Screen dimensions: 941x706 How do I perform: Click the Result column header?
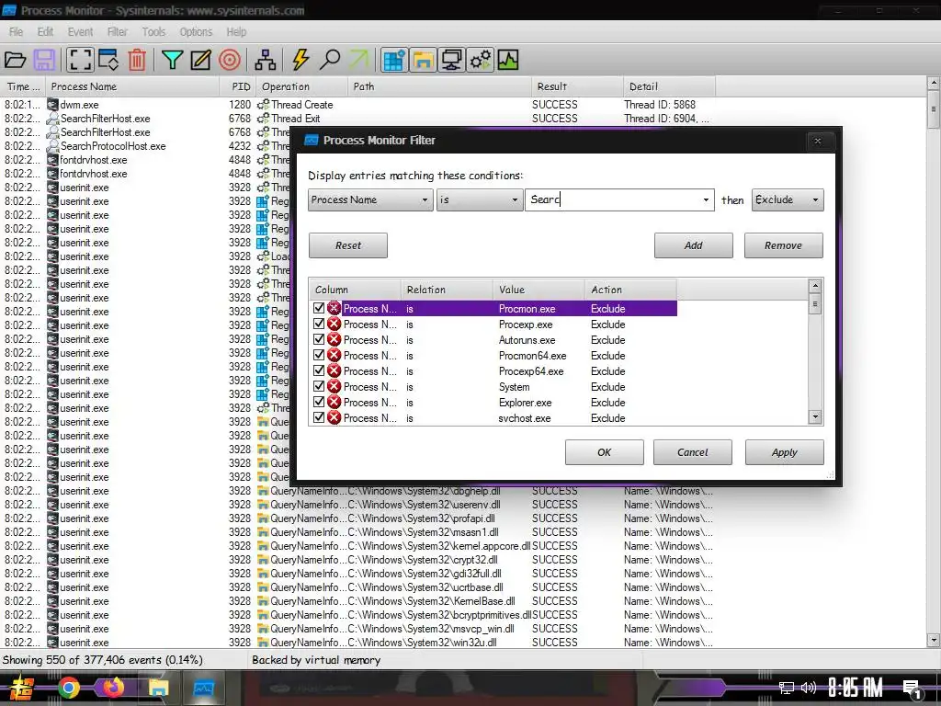click(577, 86)
